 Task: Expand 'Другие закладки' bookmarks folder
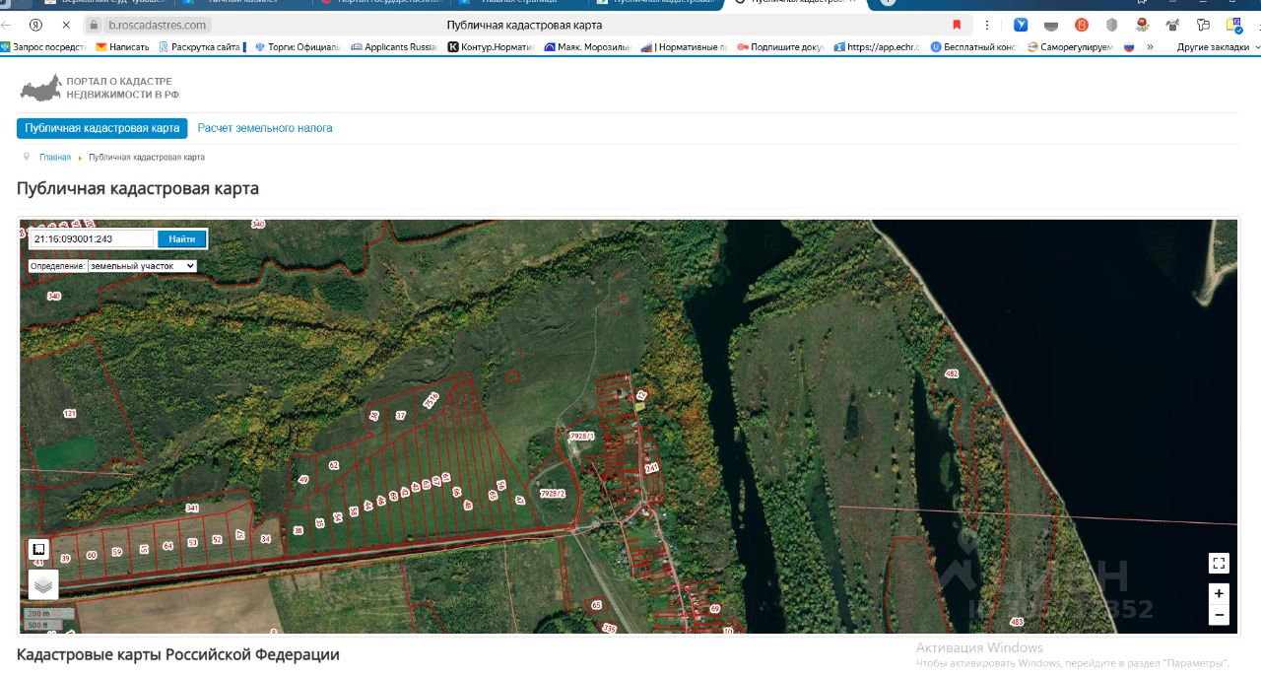(1218, 46)
